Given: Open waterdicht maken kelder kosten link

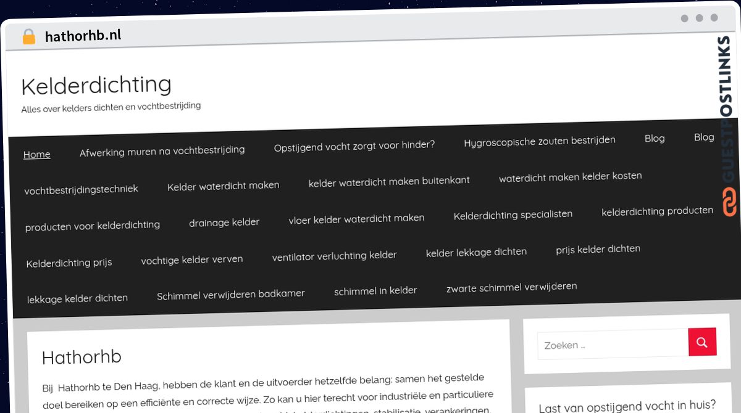Looking at the screenshot, I should click(571, 177).
